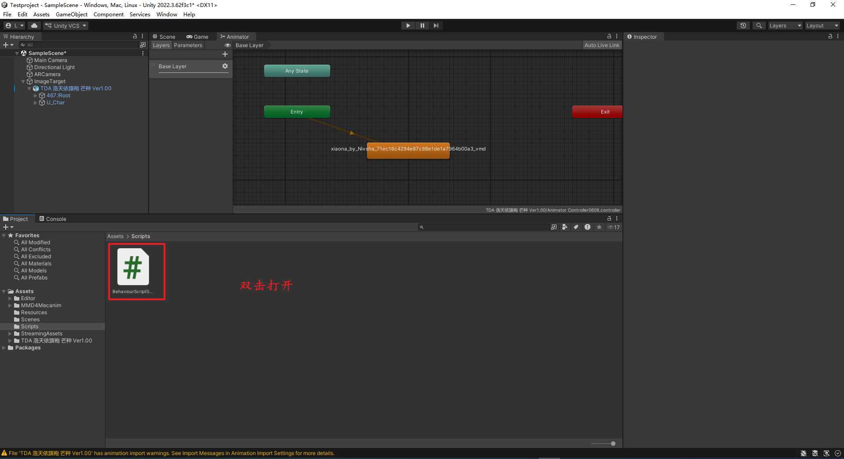This screenshot has height=459, width=844.
Task: Click the Step frame button
Action: pyautogui.click(x=436, y=26)
